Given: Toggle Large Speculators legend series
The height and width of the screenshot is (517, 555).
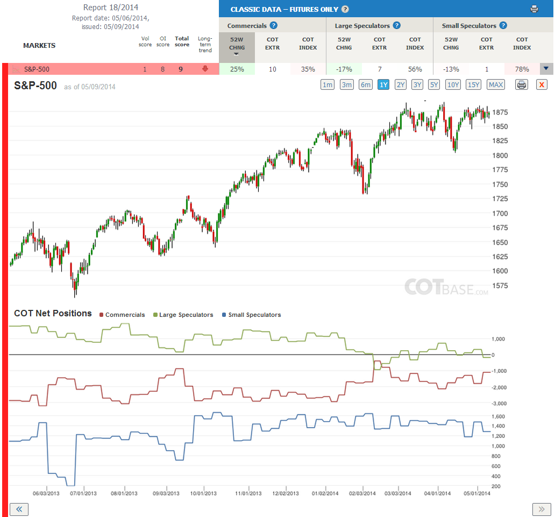Looking at the screenshot, I should click(183, 315).
